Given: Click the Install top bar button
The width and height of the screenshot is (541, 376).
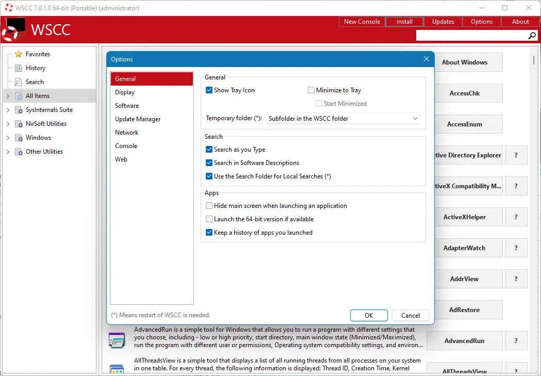Looking at the screenshot, I should (404, 21).
